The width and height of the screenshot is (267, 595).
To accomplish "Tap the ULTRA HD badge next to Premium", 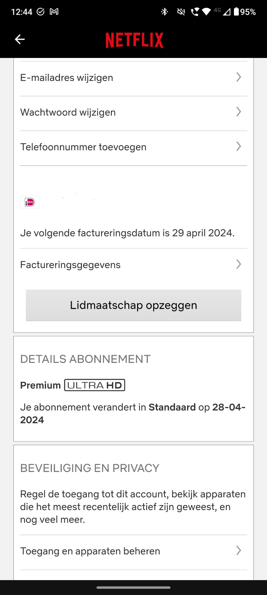I will coord(94,385).
